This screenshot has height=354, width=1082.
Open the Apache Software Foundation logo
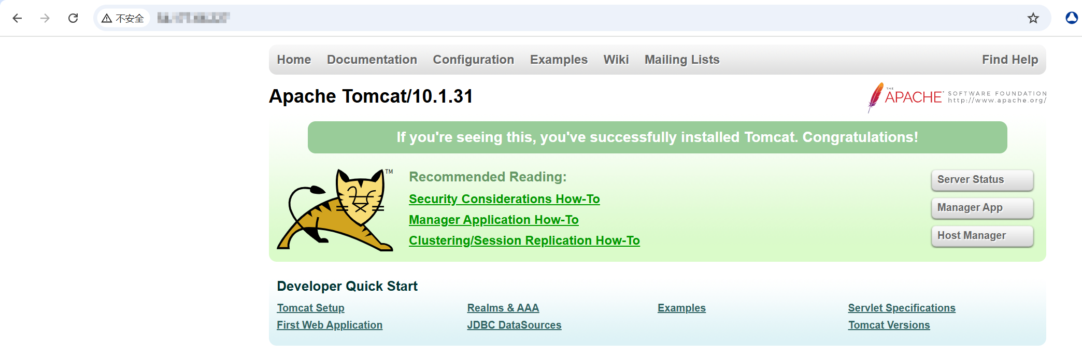957,97
